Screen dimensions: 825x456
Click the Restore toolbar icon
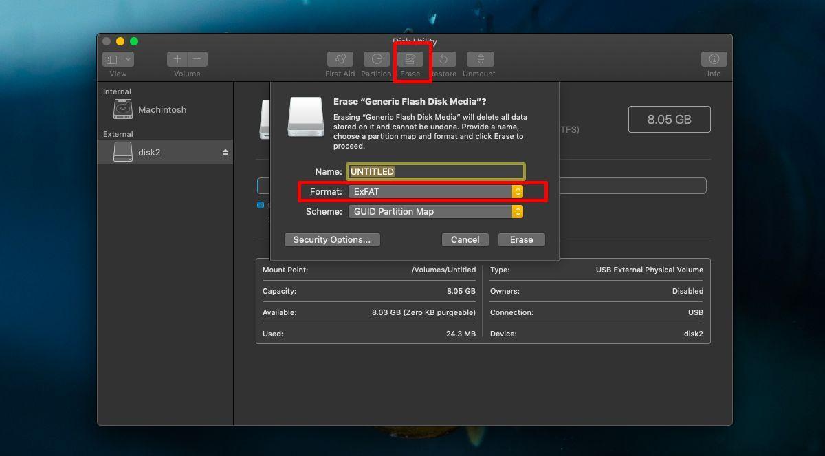444,59
